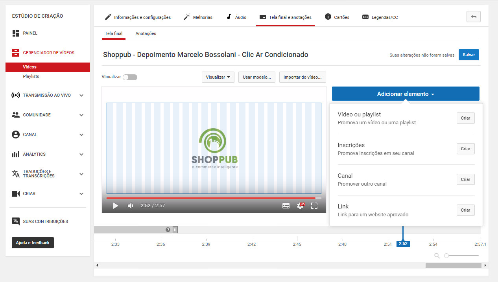Expand the Comunidade section
The width and height of the screenshot is (498, 282).
tap(81, 115)
